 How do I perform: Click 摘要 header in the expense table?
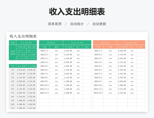pos(110,47)
